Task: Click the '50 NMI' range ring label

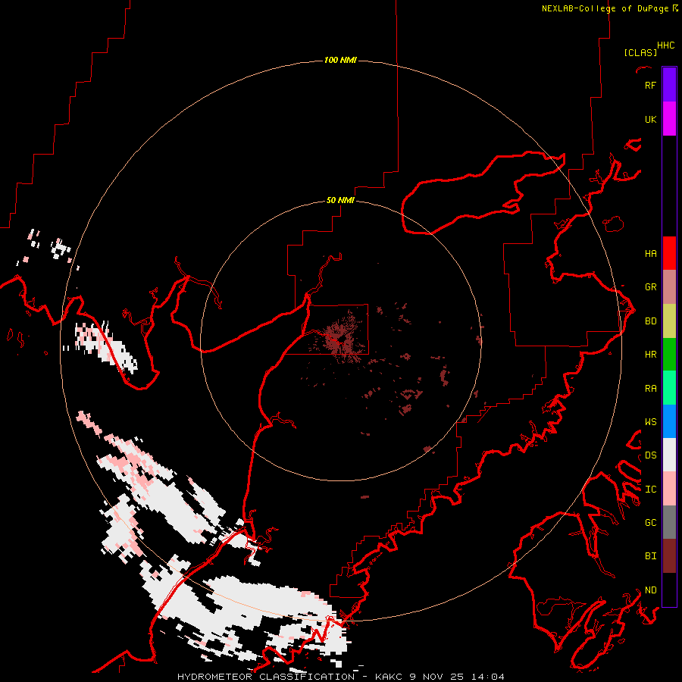Action: coord(340,200)
